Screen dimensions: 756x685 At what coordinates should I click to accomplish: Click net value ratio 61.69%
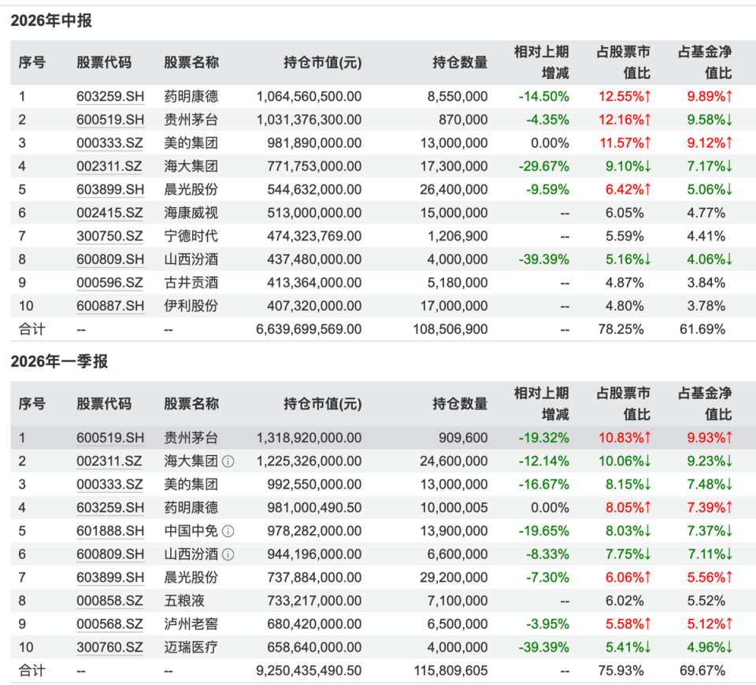(x=702, y=329)
